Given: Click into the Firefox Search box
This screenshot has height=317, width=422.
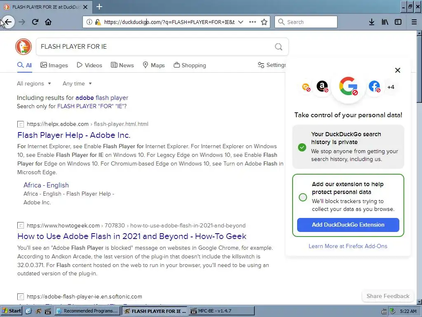Looking at the screenshot, I should coord(306,22).
